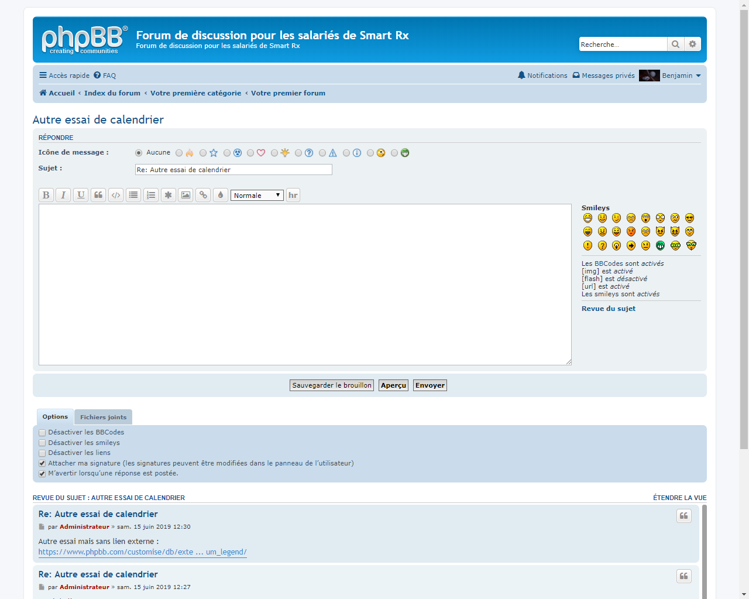Click the Bold formatting button

click(x=46, y=195)
